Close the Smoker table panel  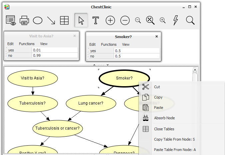click(x=157, y=36)
